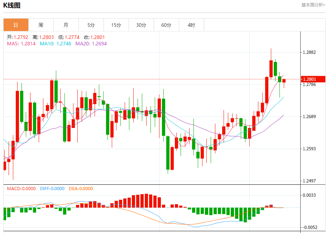Click the 1.2882 price axis label
330x233 pixels.
coord(309,52)
